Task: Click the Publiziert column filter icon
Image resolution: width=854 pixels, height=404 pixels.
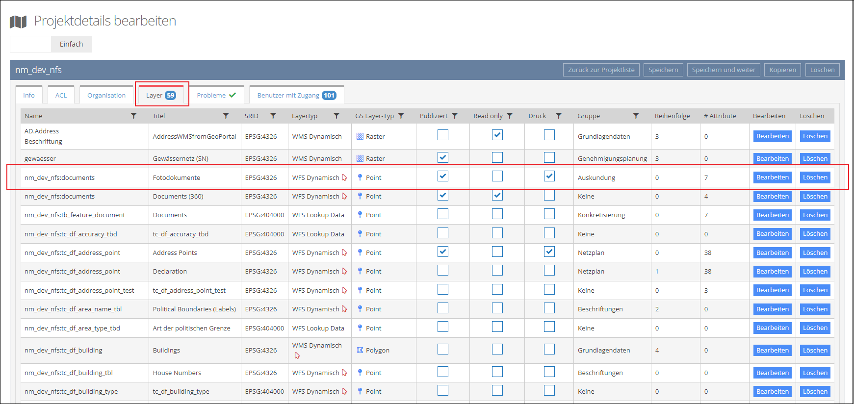Action: click(x=455, y=116)
